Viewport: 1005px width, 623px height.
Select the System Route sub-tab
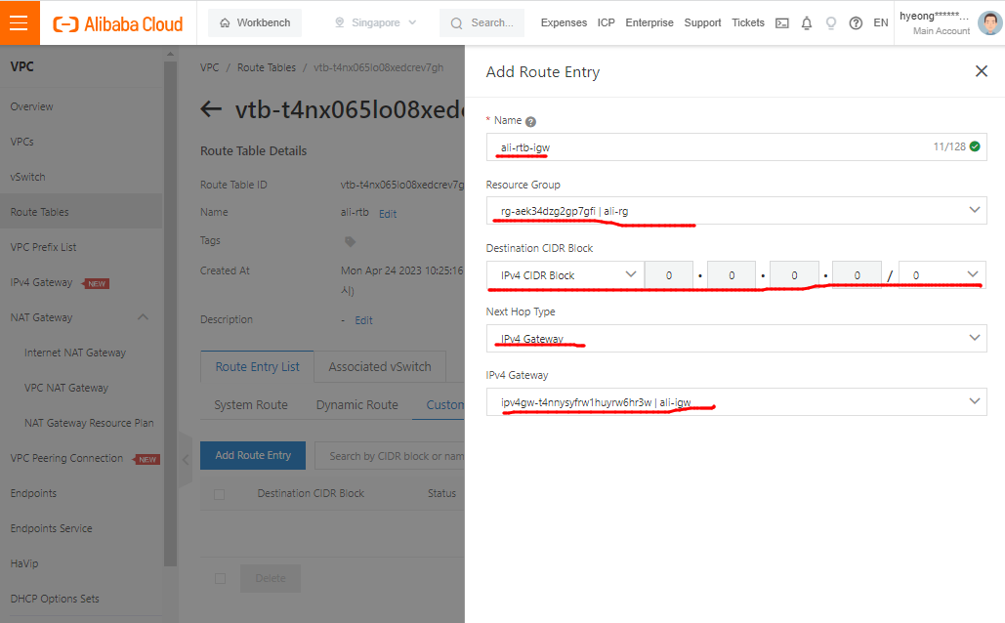point(251,405)
